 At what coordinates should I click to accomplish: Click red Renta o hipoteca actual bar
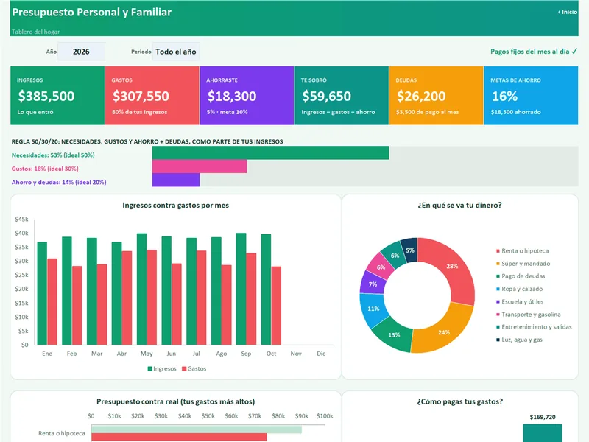click(x=179, y=437)
